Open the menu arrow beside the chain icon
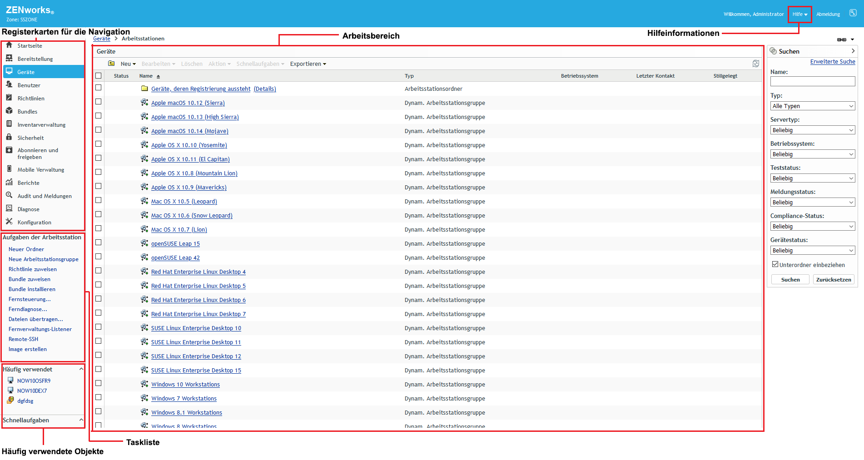864x460 pixels. 852,40
